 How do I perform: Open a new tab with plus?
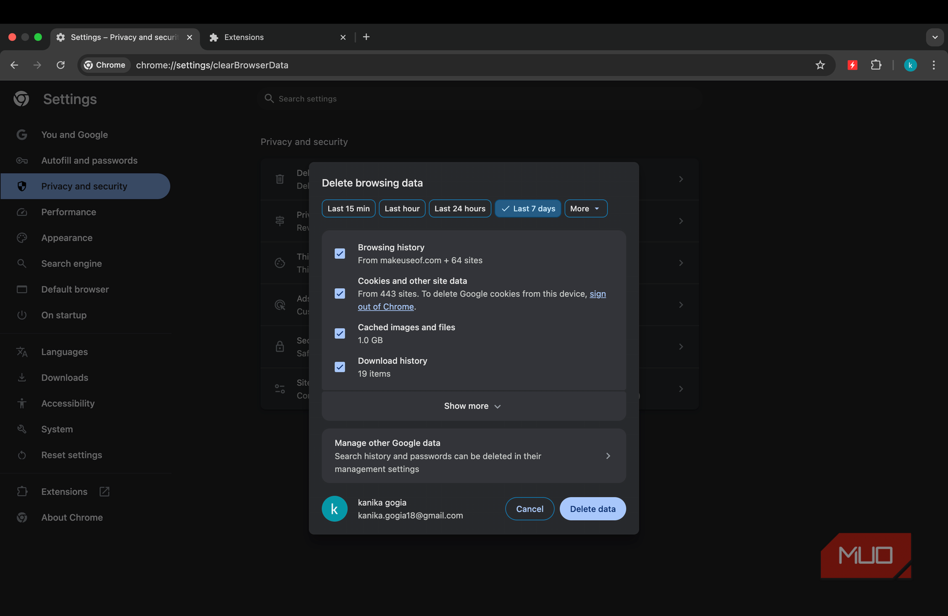point(366,37)
